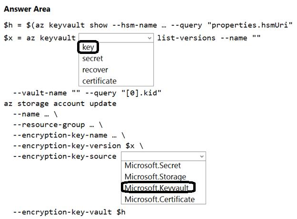The image size is (297, 219).
Task: Select the Microsoft.Storage option
Action: 154,177
